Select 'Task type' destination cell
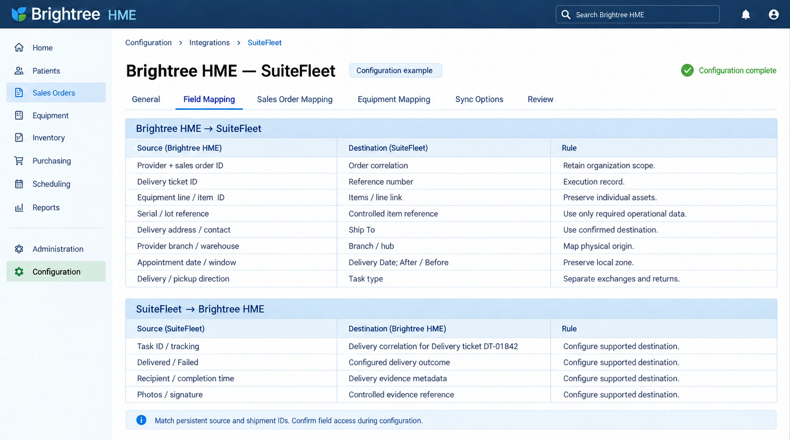Screen dimensions: 790x440 [443, 279]
